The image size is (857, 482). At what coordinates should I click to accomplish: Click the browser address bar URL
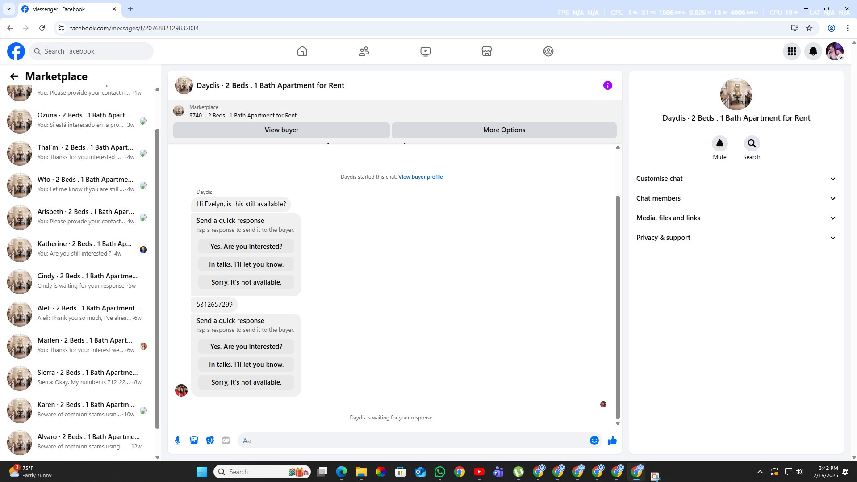(x=134, y=28)
